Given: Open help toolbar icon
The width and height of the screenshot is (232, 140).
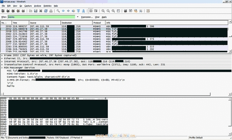Looking at the screenshot, I should (x=148, y=11).
